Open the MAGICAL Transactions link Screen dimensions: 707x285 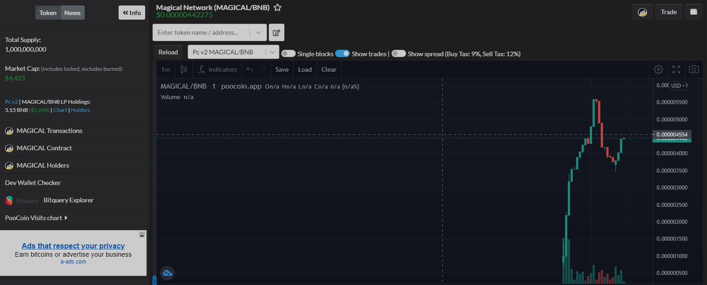pyautogui.click(x=49, y=130)
